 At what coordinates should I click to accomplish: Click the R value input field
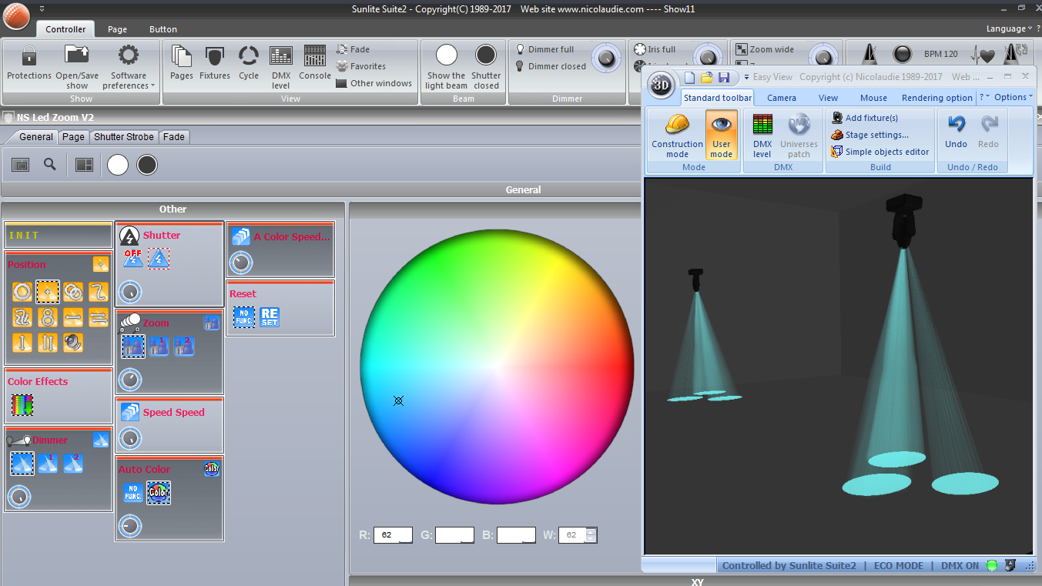tap(393, 535)
